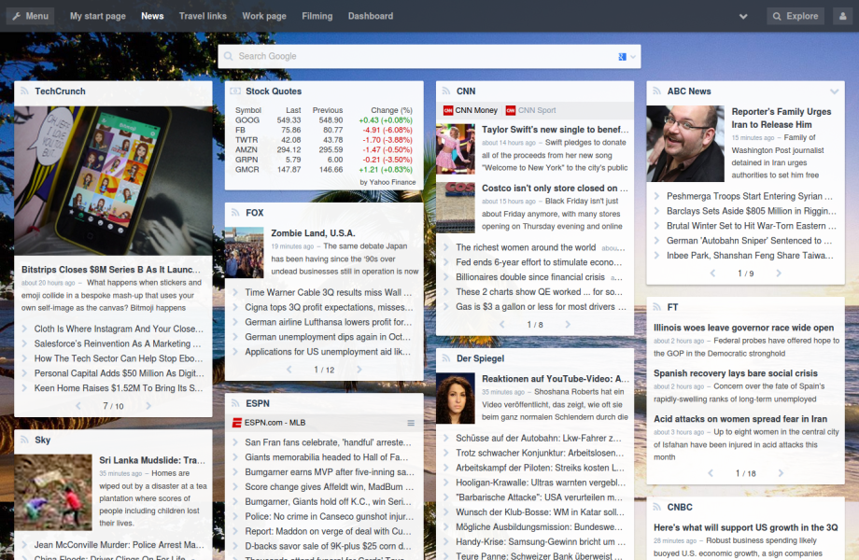The width and height of the screenshot is (859, 560).
Task: Go to next FOX page
Action: coord(359,370)
